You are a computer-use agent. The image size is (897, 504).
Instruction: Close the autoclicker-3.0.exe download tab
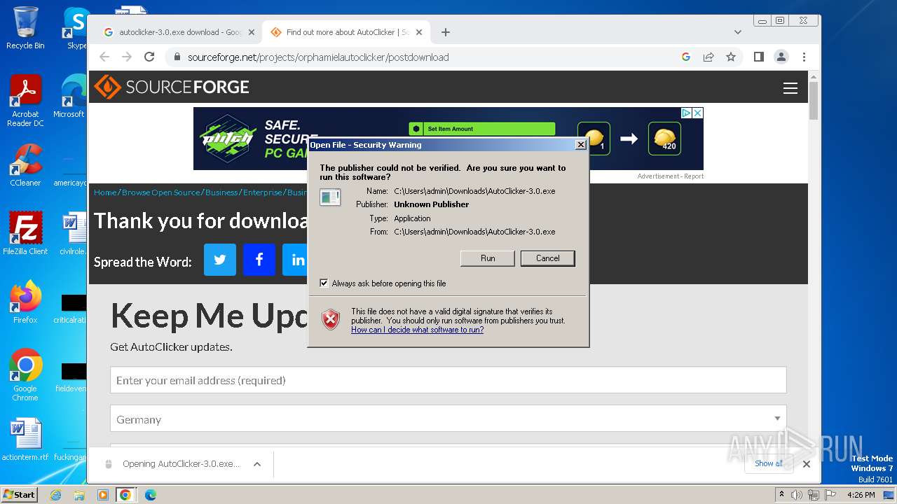click(x=252, y=32)
